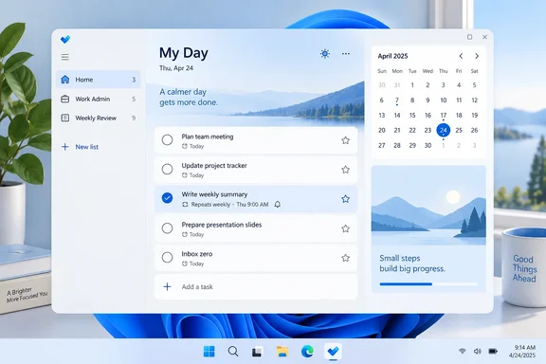This screenshot has height=364, width=546.
Task: Star the Update project tracker task
Action: pos(345,170)
